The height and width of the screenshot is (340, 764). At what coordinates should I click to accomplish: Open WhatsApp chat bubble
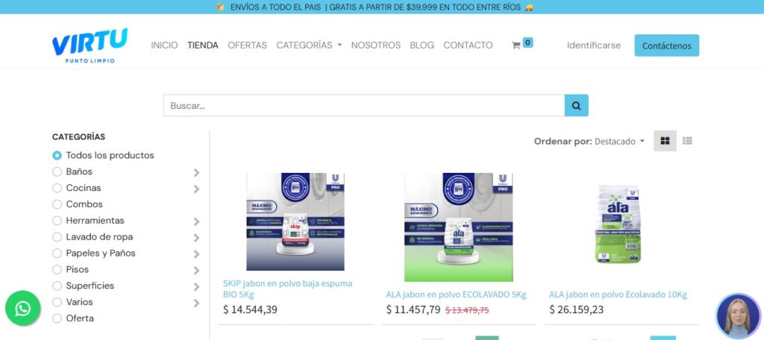(x=23, y=308)
